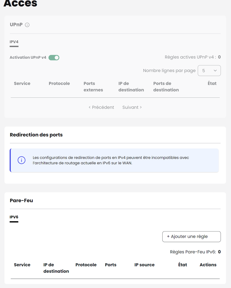This screenshot has width=231, height=288.
Task: Click the "IP de destination" header in UPnP table
Action: pyautogui.click(x=131, y=86)
